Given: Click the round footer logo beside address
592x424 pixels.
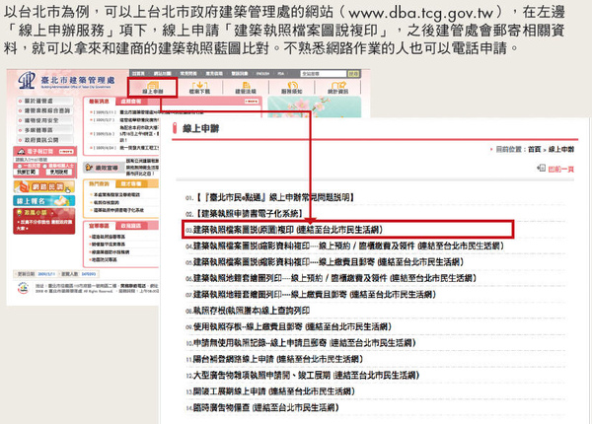Looking at the screenshot, I should (x=23, y=288).
